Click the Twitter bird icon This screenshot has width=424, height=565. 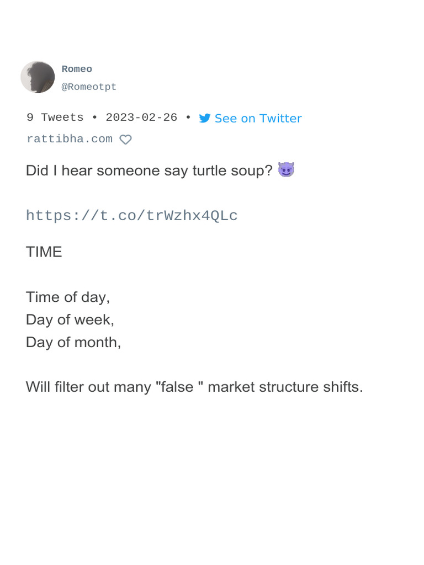tap(205, 118)
